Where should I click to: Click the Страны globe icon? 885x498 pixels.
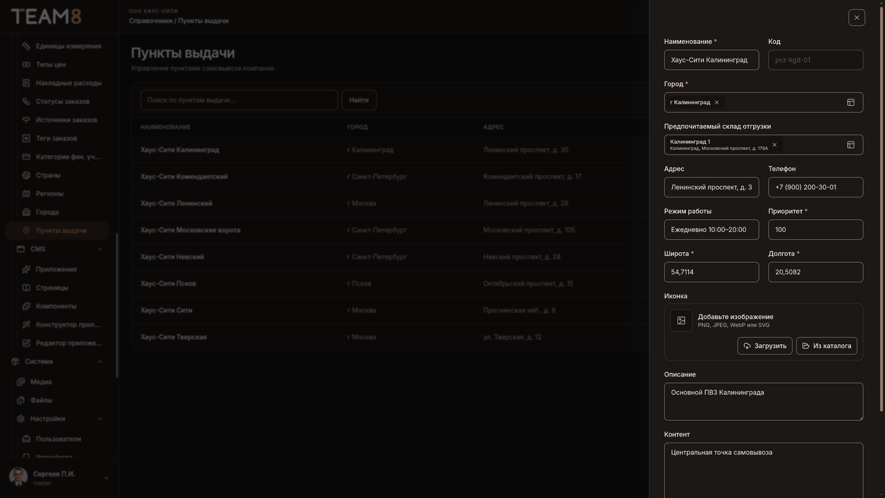26,175
